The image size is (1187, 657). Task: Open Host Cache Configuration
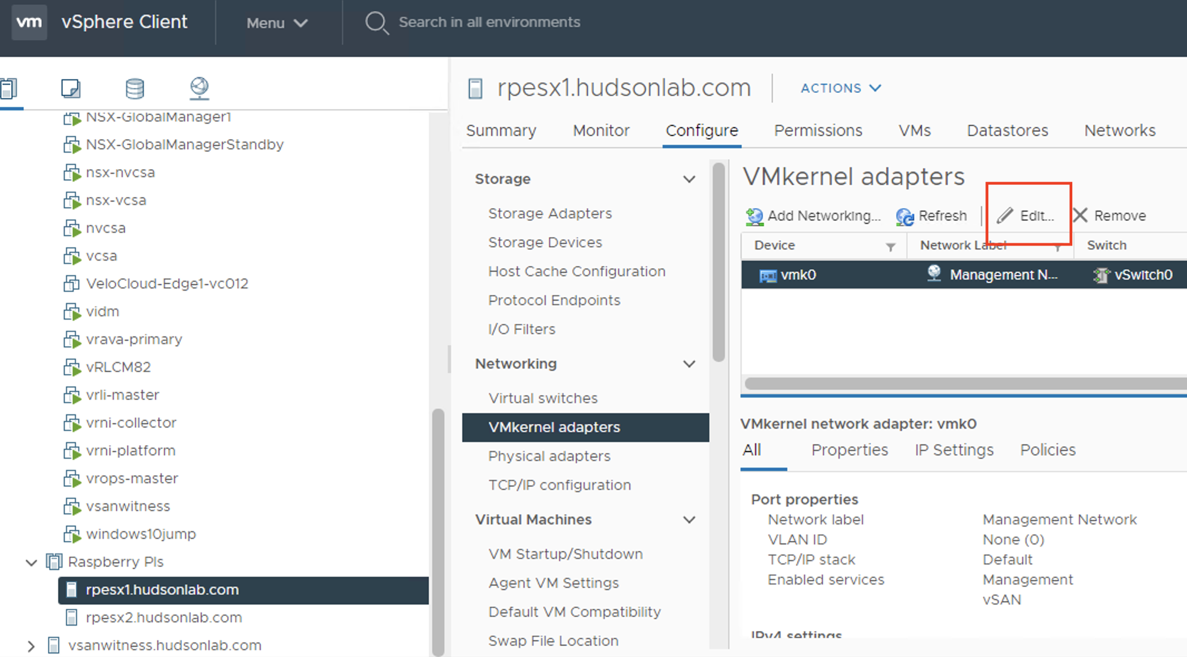coord(577,272)
